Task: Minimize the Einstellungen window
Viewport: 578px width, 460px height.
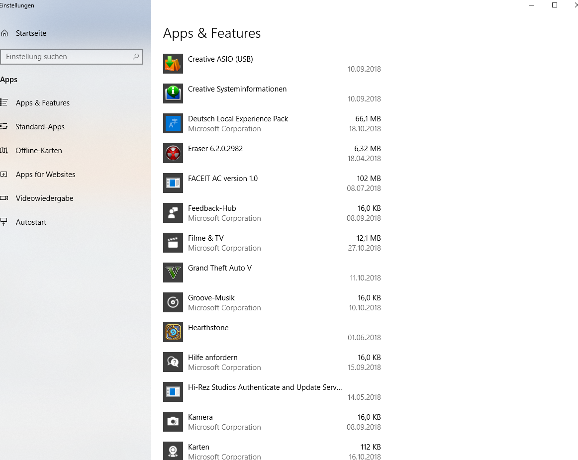Action: pos(532,5)
